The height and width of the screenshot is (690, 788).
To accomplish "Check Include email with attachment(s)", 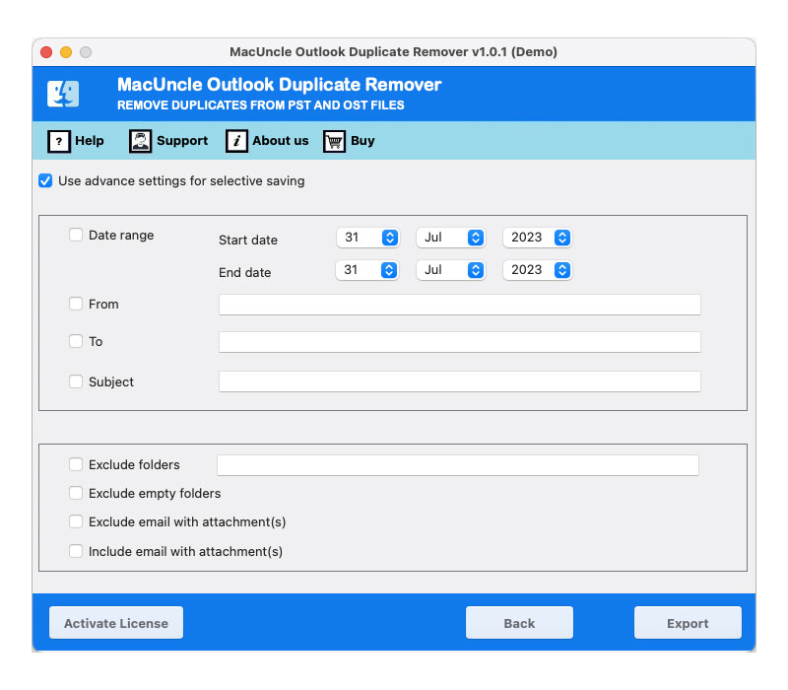I will coord(76,551).
